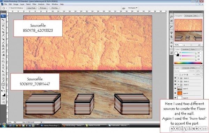Click the Windows Start orb
This screenshot has width=209, height=133.
coord(4,125)
